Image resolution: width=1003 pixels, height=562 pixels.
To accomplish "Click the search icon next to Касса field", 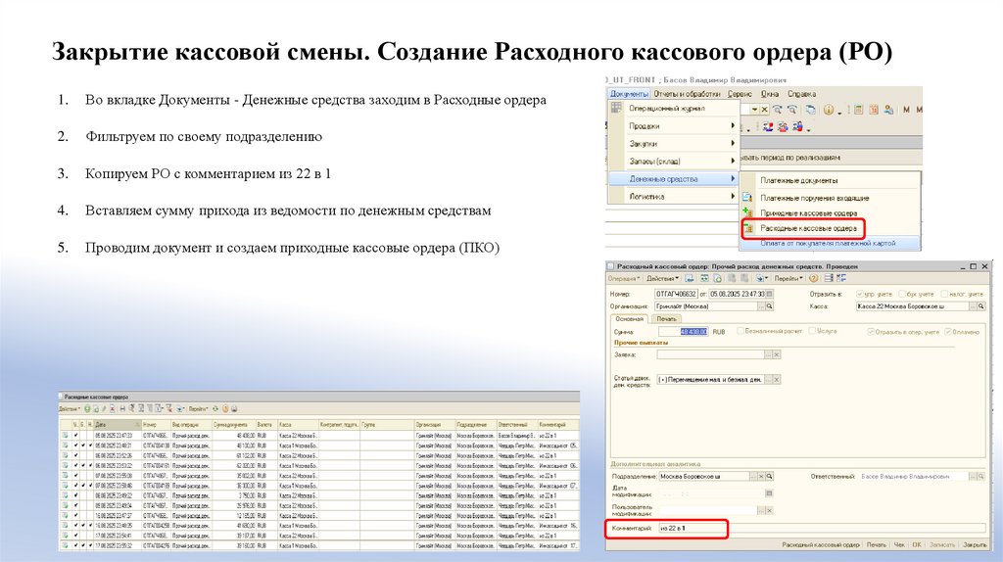I will [980, 306].
